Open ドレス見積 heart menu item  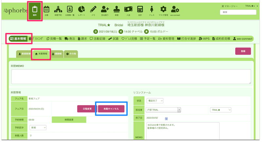tap(129, 39)
